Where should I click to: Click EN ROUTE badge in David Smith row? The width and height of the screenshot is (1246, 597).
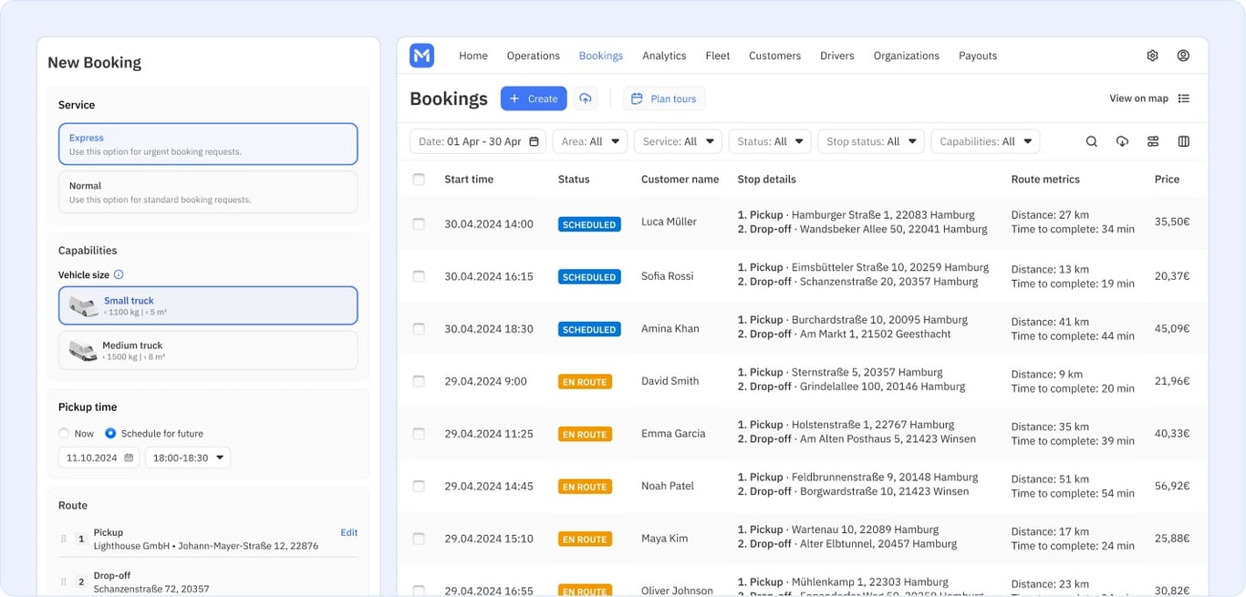coord(585,382)
